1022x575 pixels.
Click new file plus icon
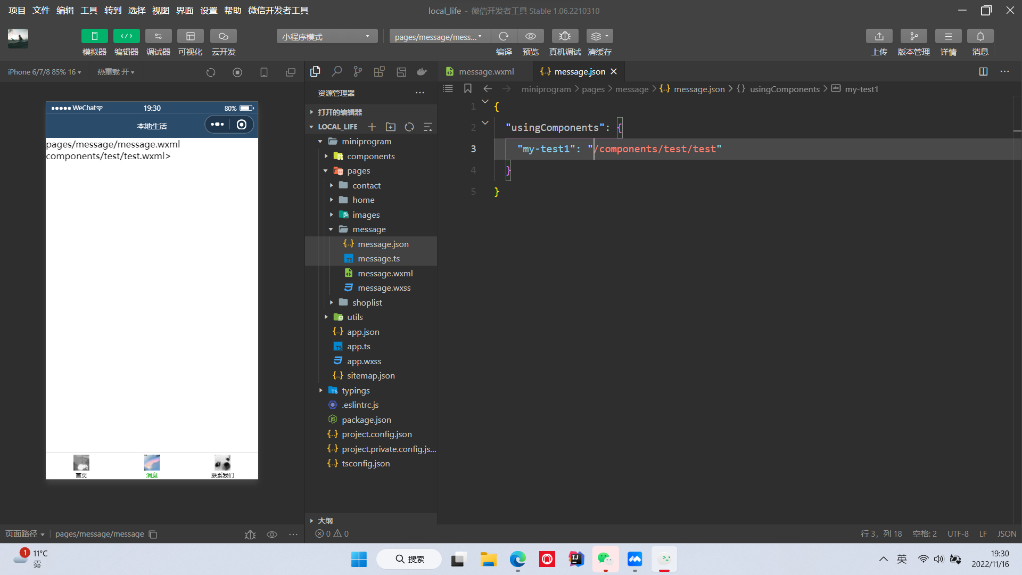click(372, 127)
